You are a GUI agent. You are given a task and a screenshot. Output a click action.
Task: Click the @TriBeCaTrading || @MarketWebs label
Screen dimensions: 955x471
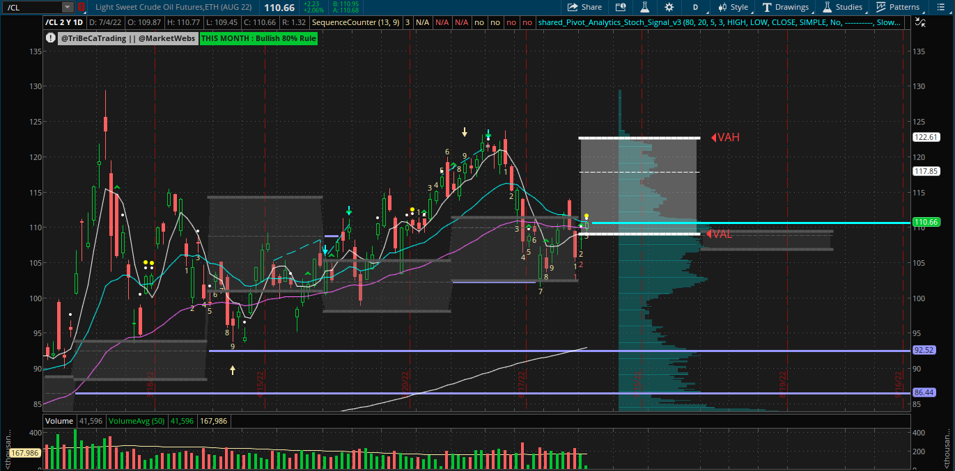[128, 38]
